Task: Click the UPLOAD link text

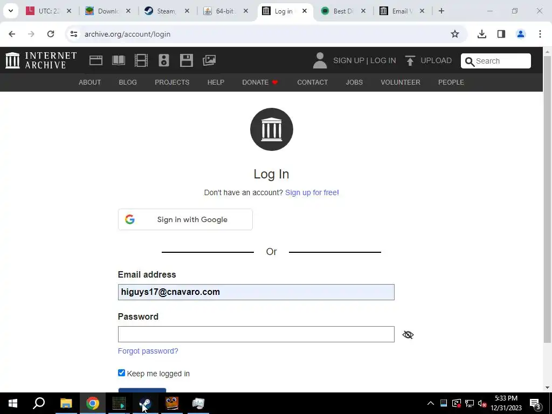Action: 436,60
